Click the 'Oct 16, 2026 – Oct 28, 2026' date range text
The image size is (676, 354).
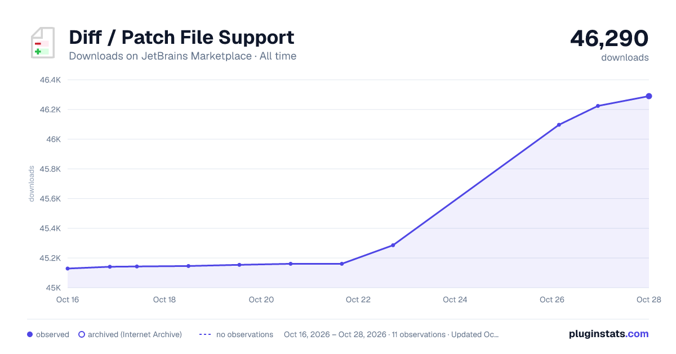(x=335, y=334)
